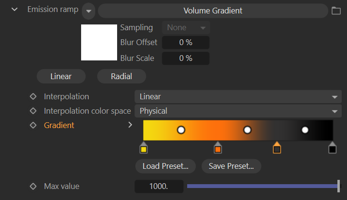The image size is (347, 200).
Task: Toggle Gradient keyframe diamond
Action: click(x=33, y=125)
